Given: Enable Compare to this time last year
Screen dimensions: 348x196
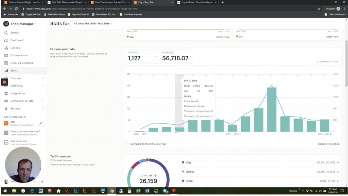Looking at the screenshot, I should coord(127,144).
